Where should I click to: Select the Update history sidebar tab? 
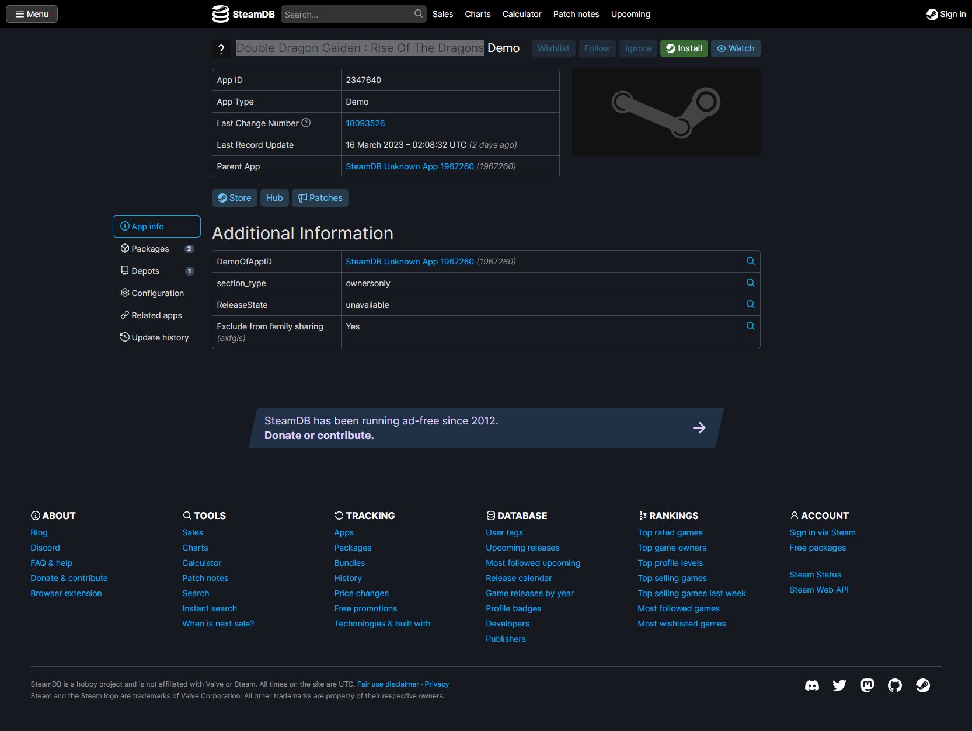tap(156, 337)
